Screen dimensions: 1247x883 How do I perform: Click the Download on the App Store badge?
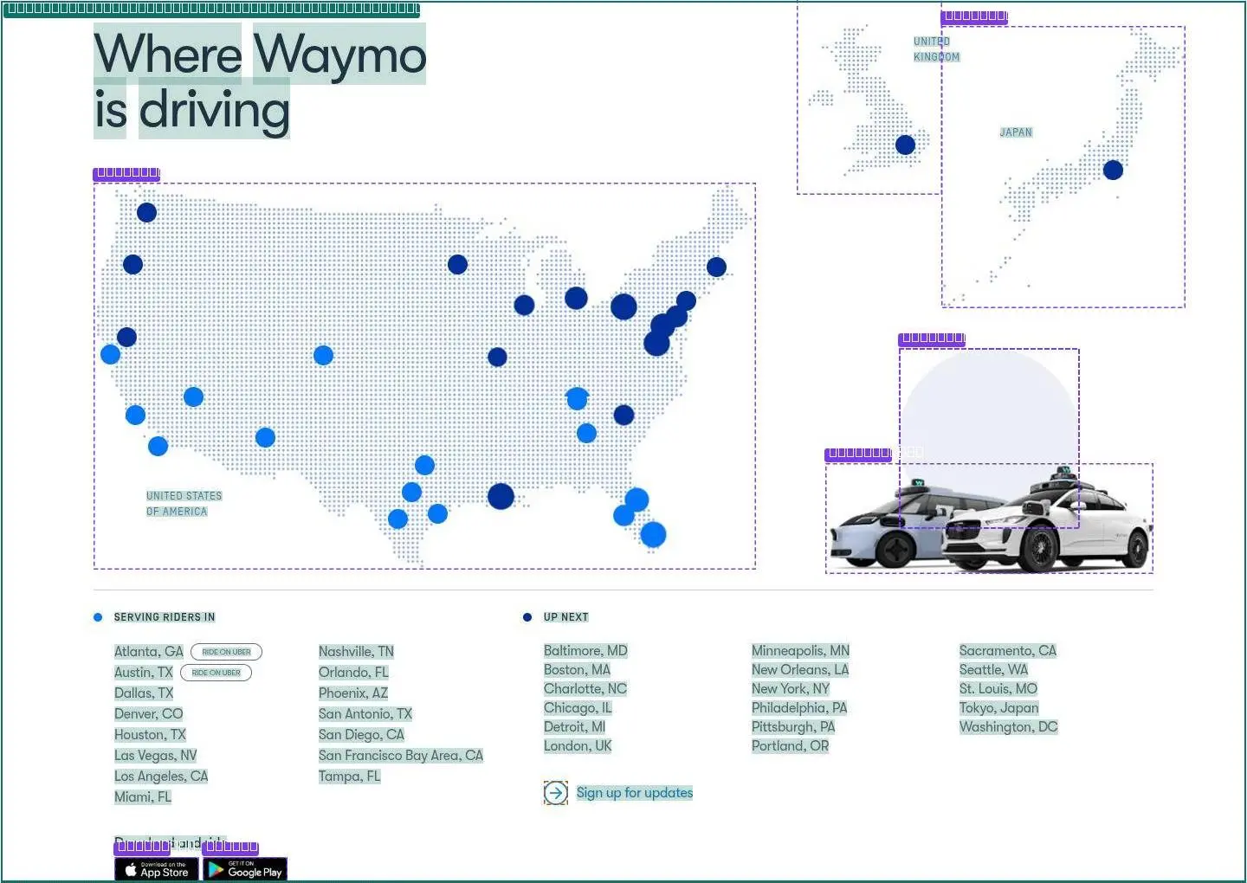click(x=157, y=869)
